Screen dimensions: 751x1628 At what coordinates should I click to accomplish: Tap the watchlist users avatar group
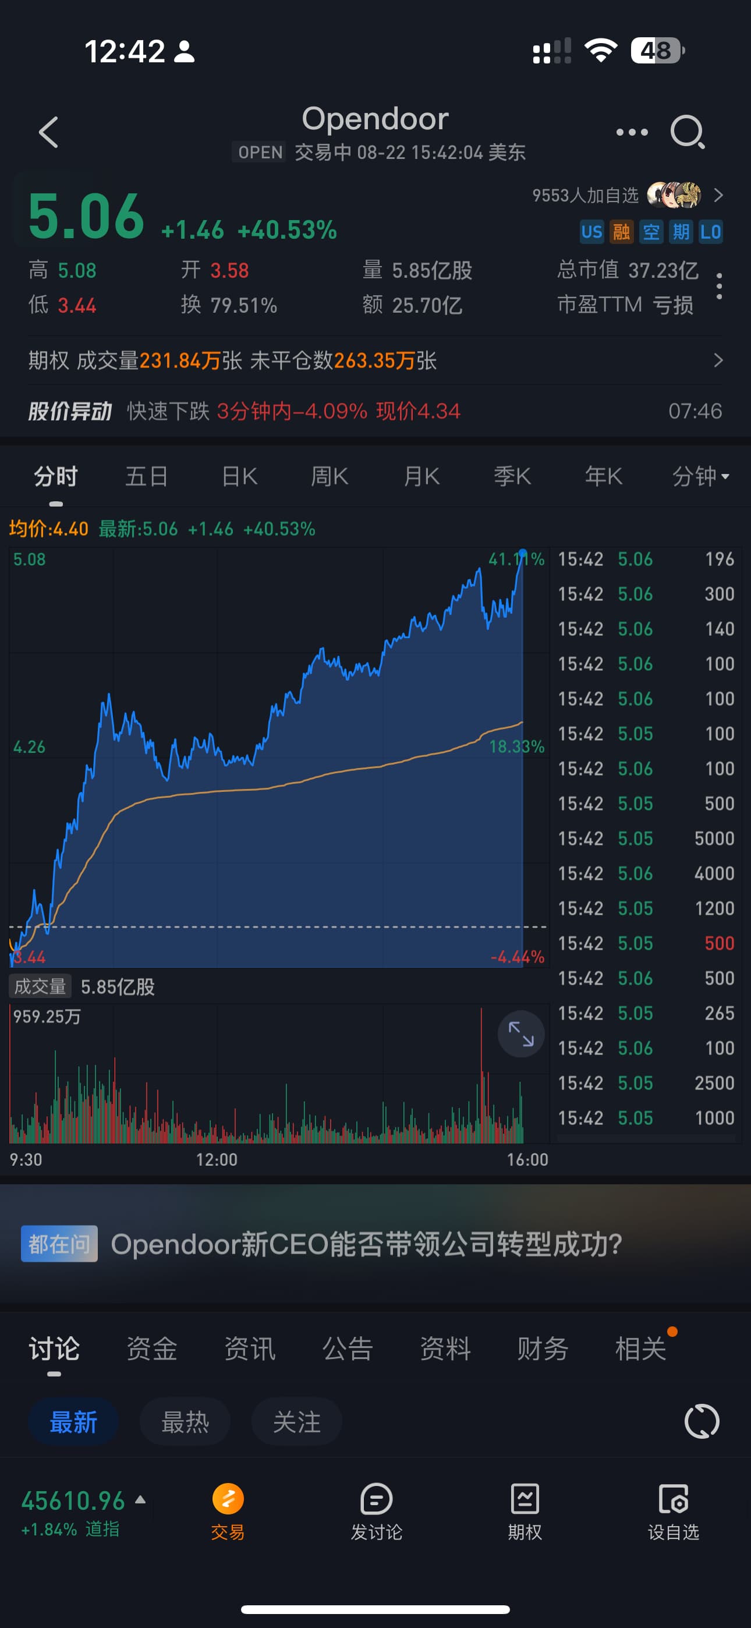tap(674, 195)
